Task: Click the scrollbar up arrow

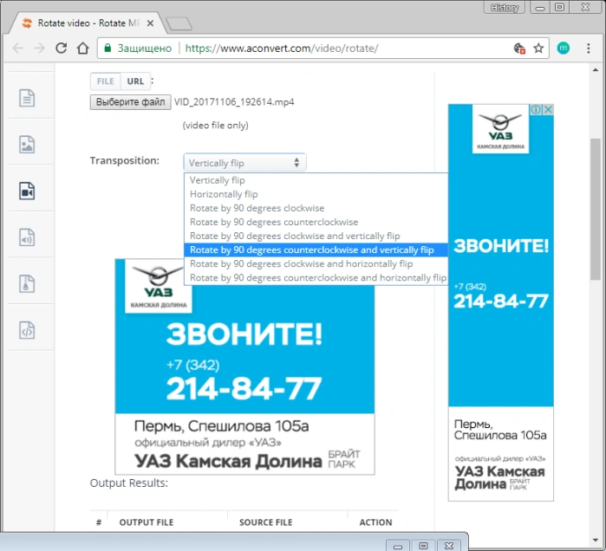Action: click(596, 70)
